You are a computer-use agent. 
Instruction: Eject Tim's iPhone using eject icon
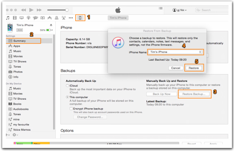[51, 25]
